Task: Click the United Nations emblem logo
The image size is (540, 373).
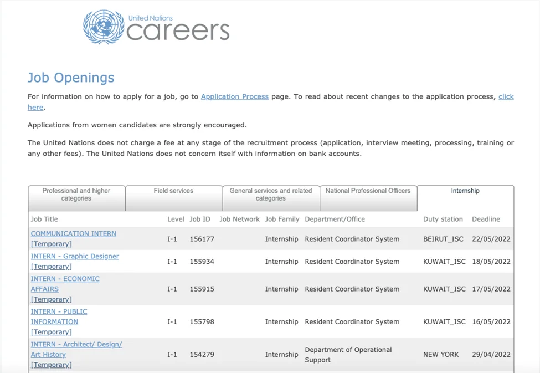Action: point(104,27)
